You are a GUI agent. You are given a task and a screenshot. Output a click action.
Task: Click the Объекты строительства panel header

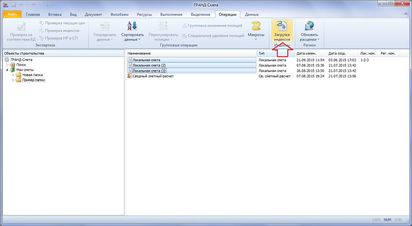pyautogui.click(x=63, y=54)
